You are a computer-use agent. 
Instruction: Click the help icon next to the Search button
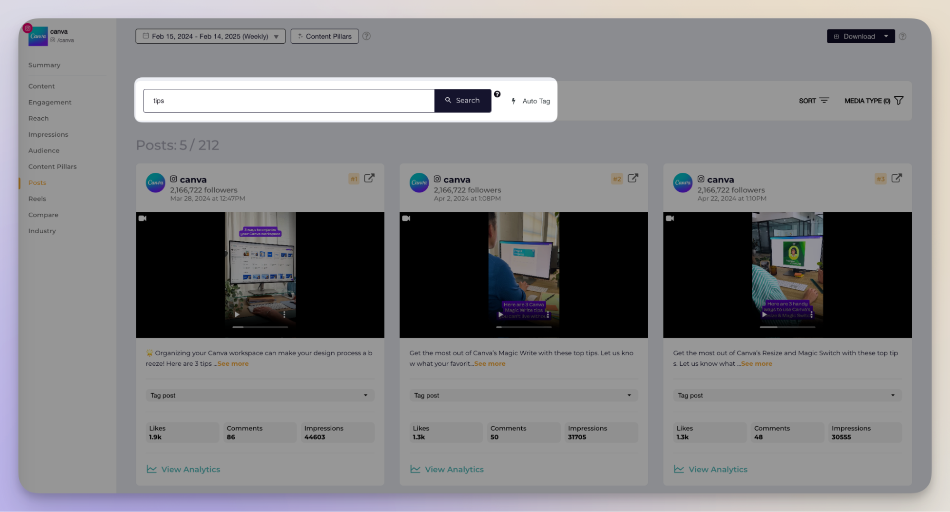[497, 94]
